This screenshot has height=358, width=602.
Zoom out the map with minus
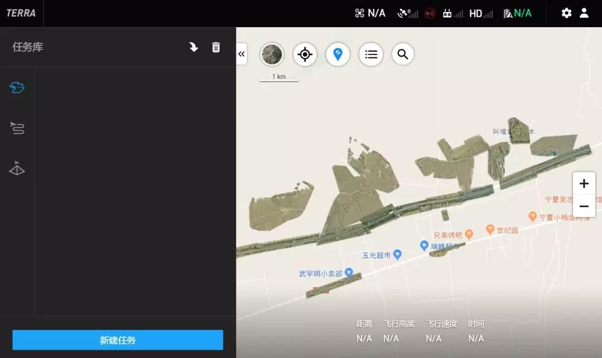coord(584,206)
